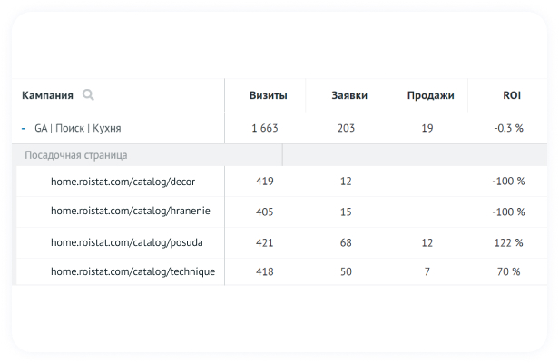Image resolution: width=559 pixels, height=364 pixels.
Task: Open the catalog/posuda landing page link
Action: (x=127, y=242)
